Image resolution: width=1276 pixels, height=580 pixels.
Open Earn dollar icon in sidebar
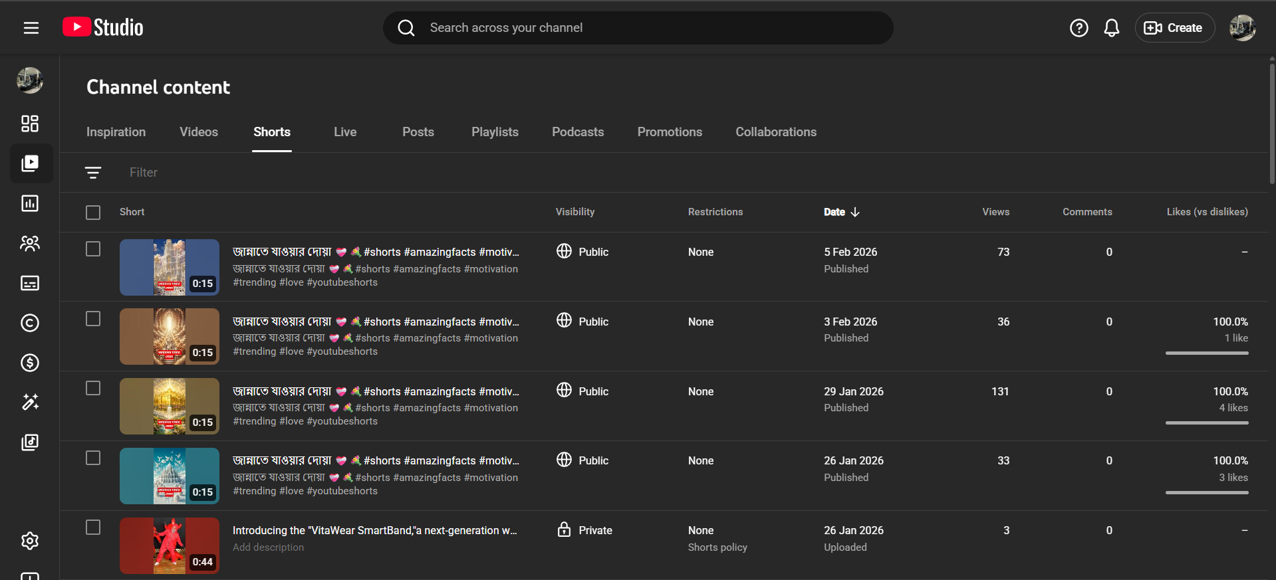tap(30, 363)
